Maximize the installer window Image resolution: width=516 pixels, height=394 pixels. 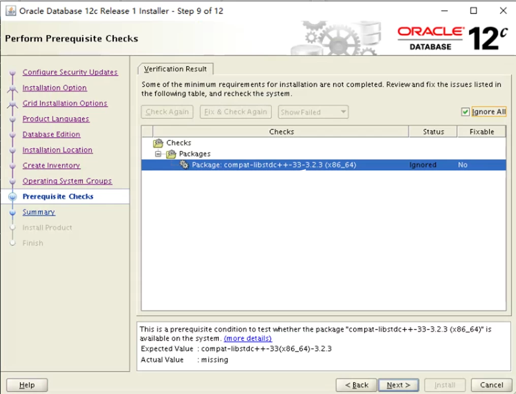pos(473,11)
